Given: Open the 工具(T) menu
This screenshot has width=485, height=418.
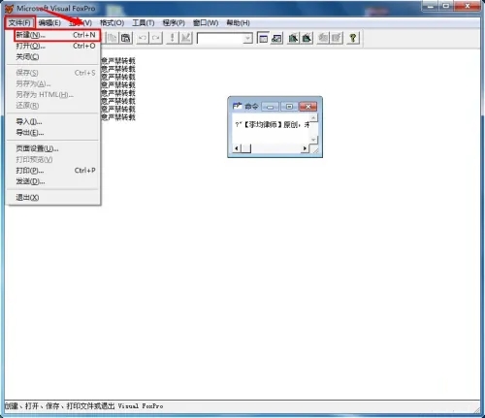Looking at the screenshot, I should (x=144, y=23).
